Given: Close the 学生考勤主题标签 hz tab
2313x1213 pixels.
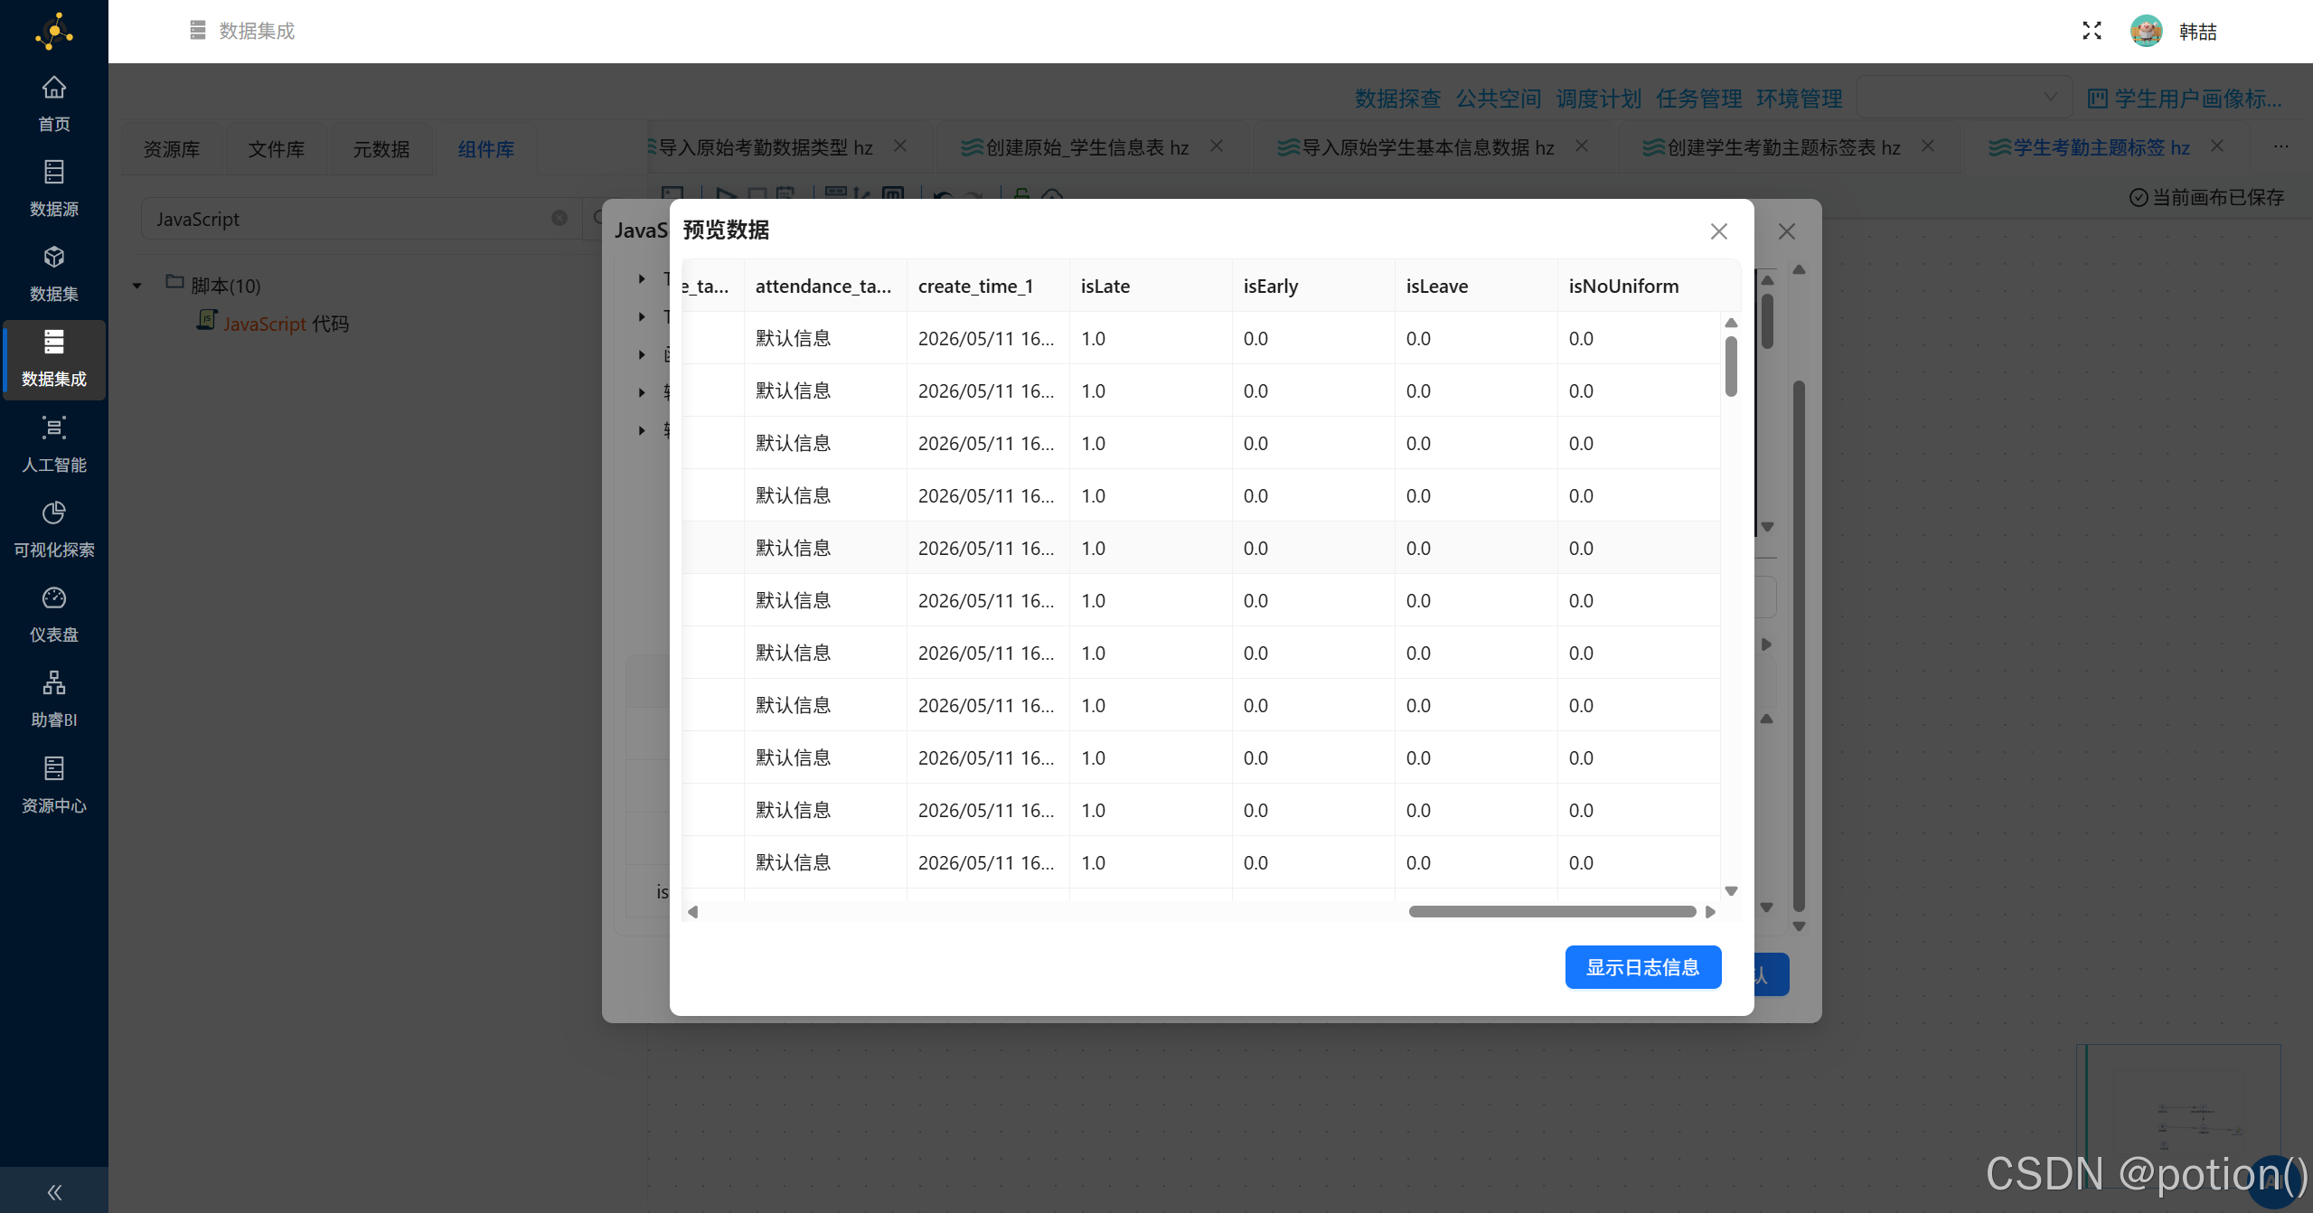Looking at the screenshot, I should (x=2217, y=146).
